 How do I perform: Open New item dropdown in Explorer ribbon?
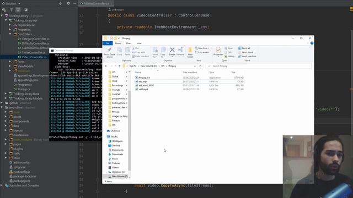tap(202, 48)
